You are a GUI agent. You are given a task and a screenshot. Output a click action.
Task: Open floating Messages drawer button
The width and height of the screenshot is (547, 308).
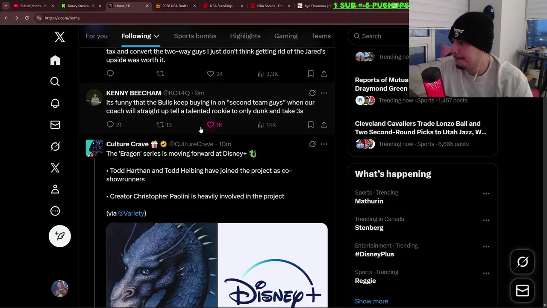pyautogui.click(x=522, y=291)
